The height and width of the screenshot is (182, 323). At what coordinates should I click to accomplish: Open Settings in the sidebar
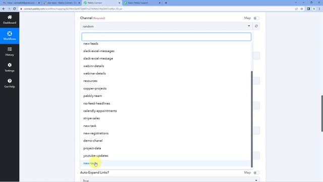click(10, 67)
